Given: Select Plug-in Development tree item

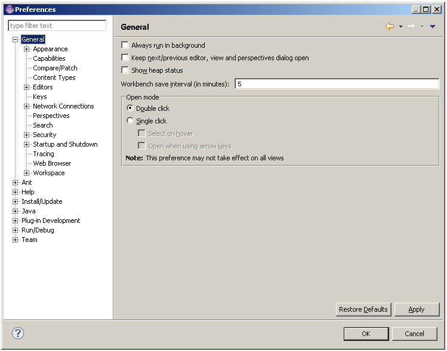Looking at the screenshot, I should pyautogui.click(x=51, y=220).
